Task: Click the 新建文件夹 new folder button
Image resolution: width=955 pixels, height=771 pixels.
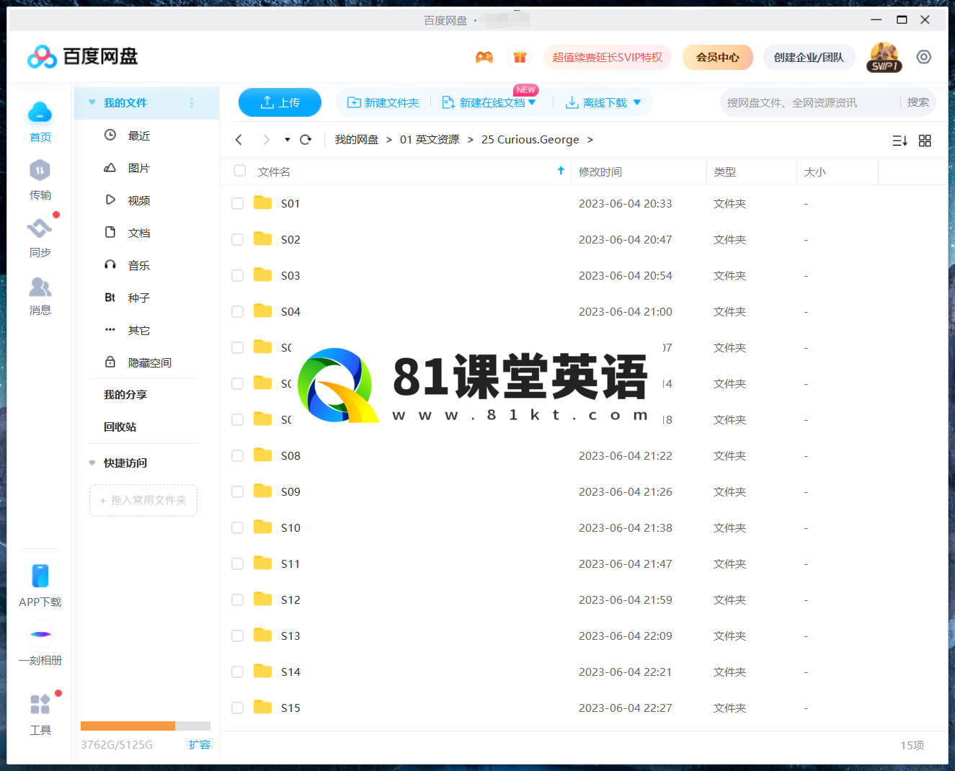Action: (x=383, y=102)
